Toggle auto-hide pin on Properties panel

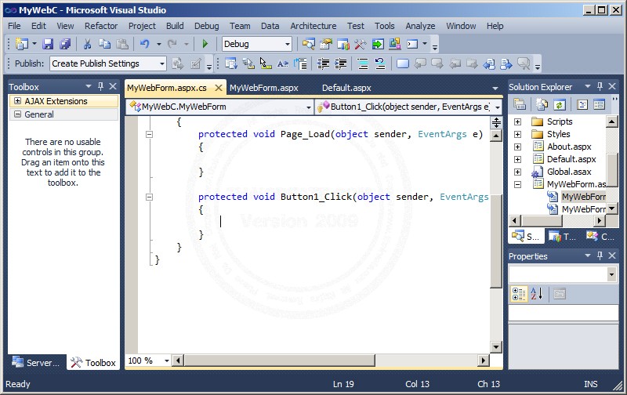[x=600, y=255]
